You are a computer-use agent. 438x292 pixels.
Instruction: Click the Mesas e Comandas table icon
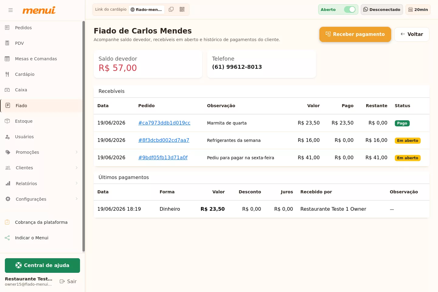[7, 59]
